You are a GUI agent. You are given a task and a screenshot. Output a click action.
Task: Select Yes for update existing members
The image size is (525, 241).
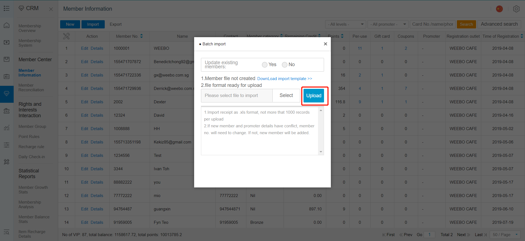[264, 65]
